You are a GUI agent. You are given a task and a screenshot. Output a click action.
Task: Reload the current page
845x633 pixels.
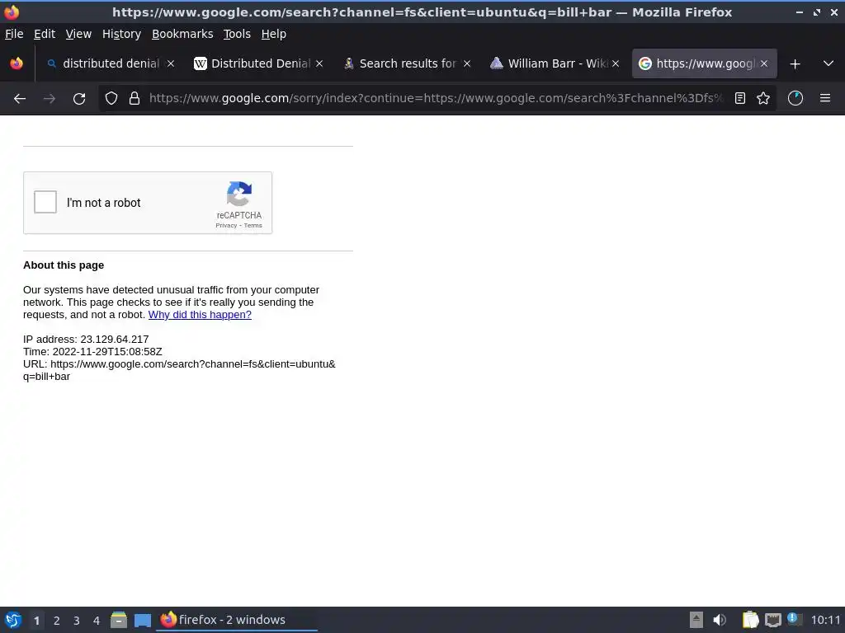click(79, 99)
